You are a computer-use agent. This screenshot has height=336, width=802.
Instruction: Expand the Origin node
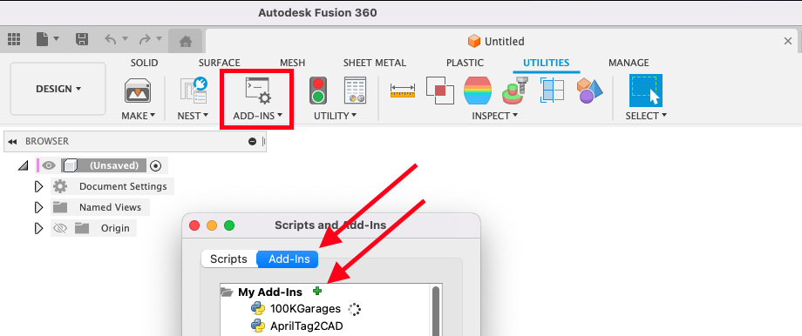[x=38, y=228]
